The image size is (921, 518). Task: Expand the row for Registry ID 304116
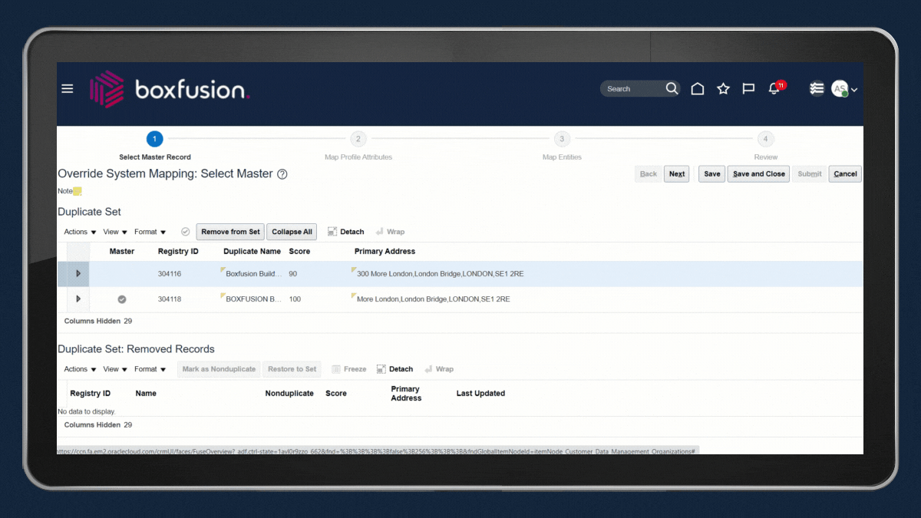(78, 274)
